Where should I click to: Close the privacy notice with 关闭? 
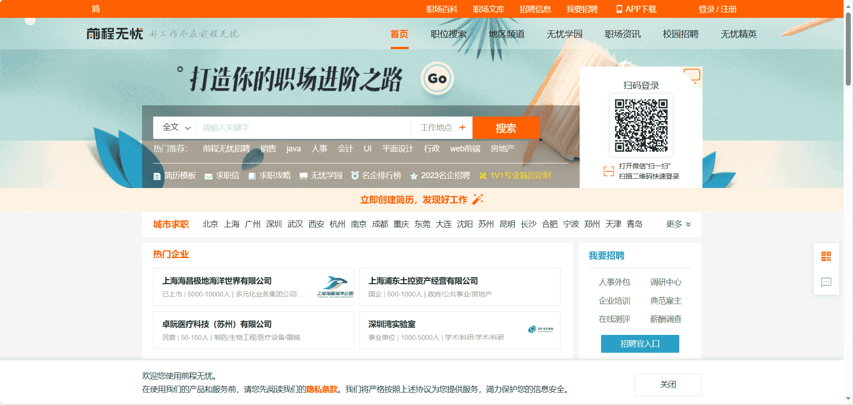click(668, 385)
